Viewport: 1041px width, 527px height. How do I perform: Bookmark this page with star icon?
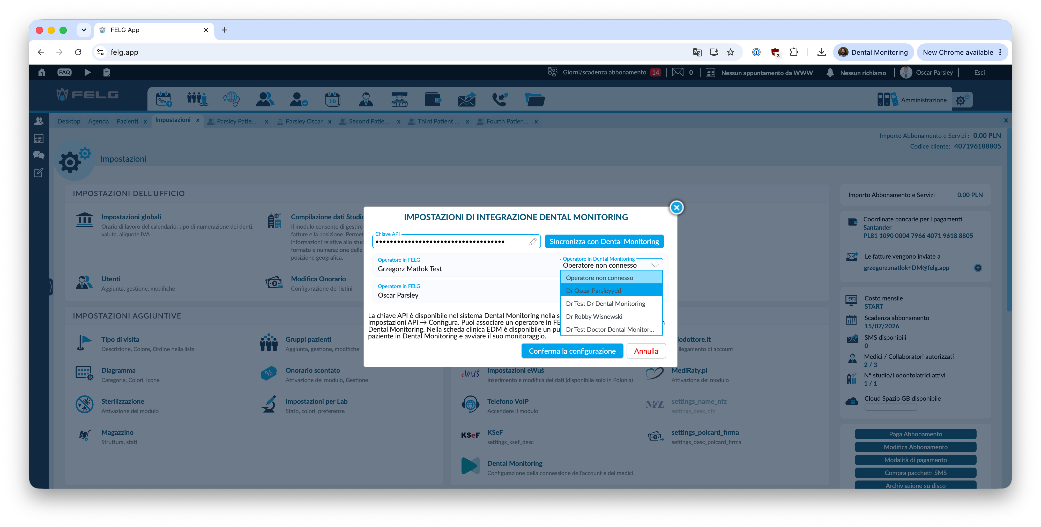pyautogui.click(x=730, y=52)
